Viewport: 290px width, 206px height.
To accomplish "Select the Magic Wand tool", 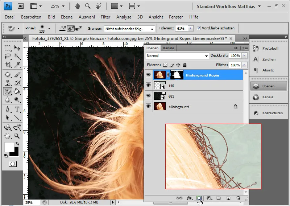I will (x=17, y=56).
